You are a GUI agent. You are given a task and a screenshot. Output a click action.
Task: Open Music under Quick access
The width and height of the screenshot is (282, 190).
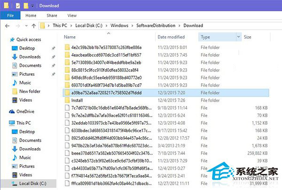(x=25, y=83)
